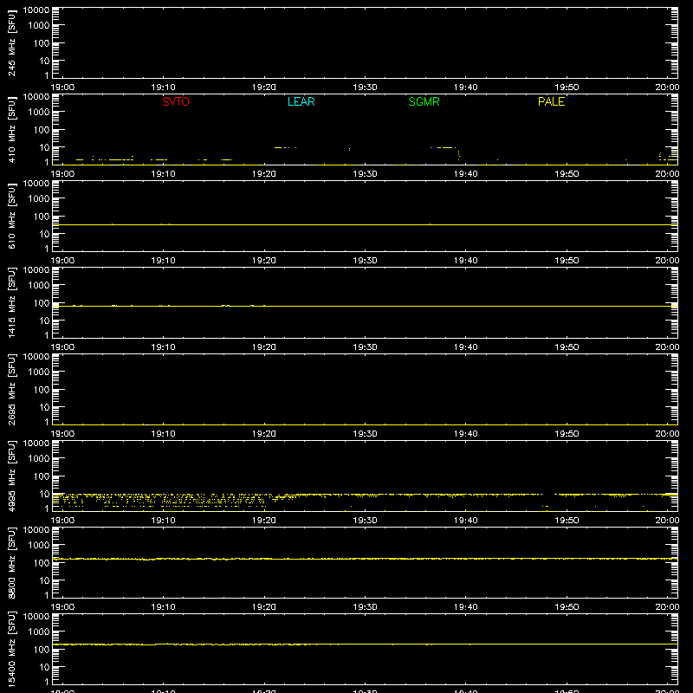The height and width of the screenshot is (693, 693).
Task: Click 19:10 tick label under 410 MHz panel
Action: pos(163,174)
